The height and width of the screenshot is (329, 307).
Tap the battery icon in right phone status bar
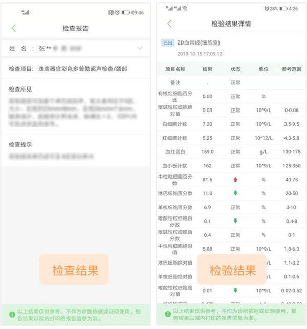pyautogui.click(x=283, y=9)
